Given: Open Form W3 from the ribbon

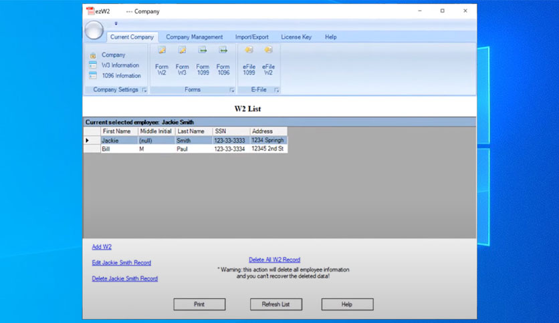Looking at the screenshot, I should coord(182,61).
